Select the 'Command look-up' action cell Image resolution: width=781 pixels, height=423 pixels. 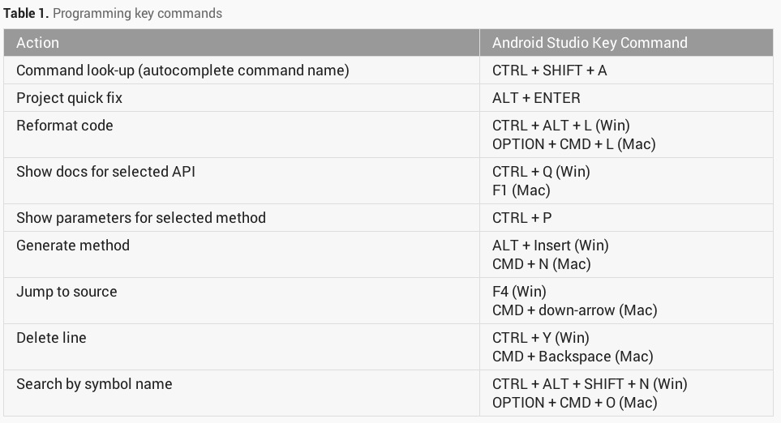182,70
